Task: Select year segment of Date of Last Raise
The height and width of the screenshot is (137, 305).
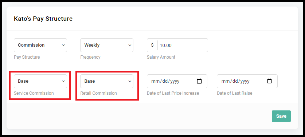Action: 245,81
